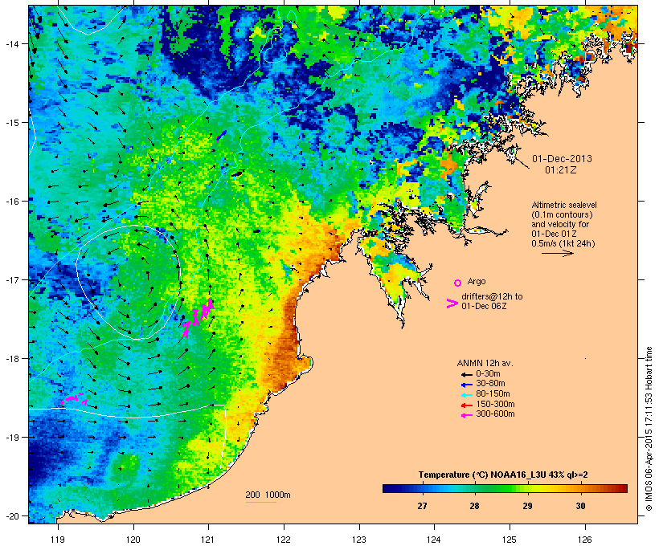Click the magenta drifter track cluster near 121E
The image size is (659, 546).
(199, 317)
